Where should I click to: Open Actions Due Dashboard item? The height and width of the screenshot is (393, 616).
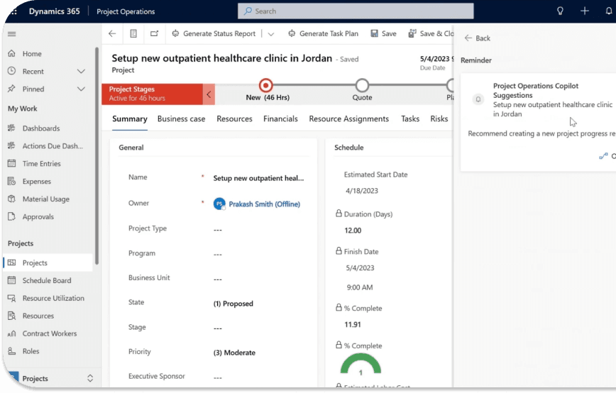click(53, 145)
